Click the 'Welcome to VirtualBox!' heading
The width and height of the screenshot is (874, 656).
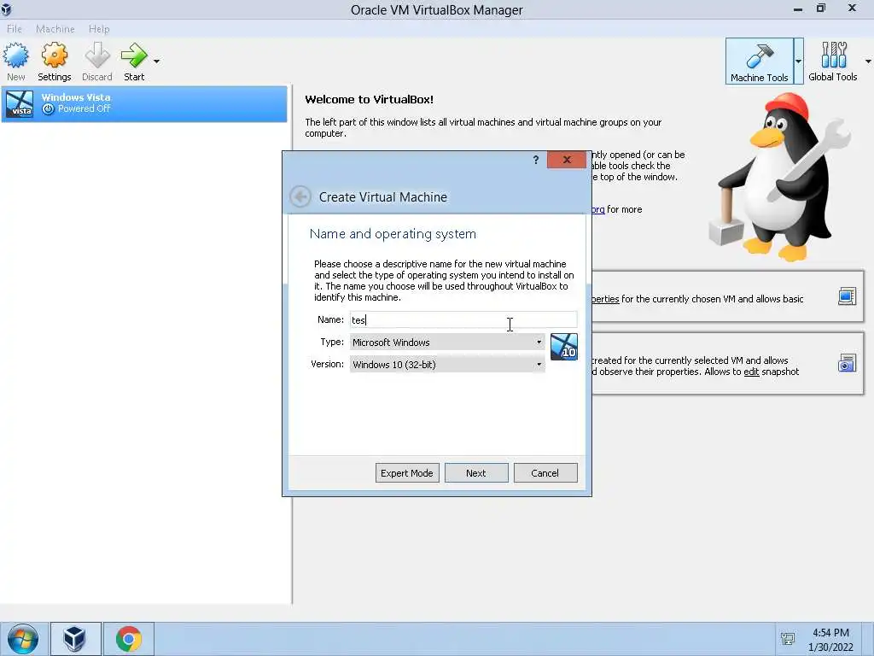click(369, 99)
